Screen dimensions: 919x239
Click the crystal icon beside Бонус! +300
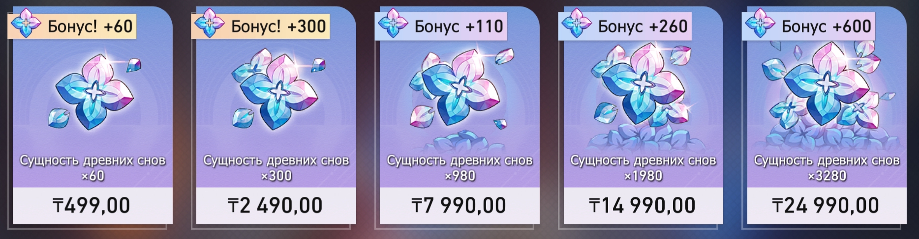click(x=210, y=24)
